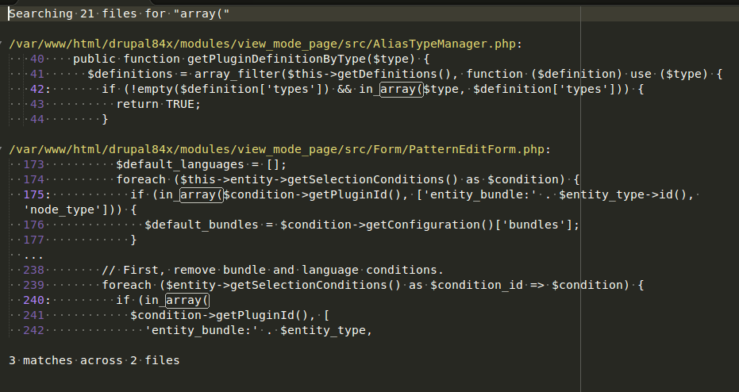739x392 pixels.
Task: Click the highlighted array( match on line 240
Action: click(186, 300)
